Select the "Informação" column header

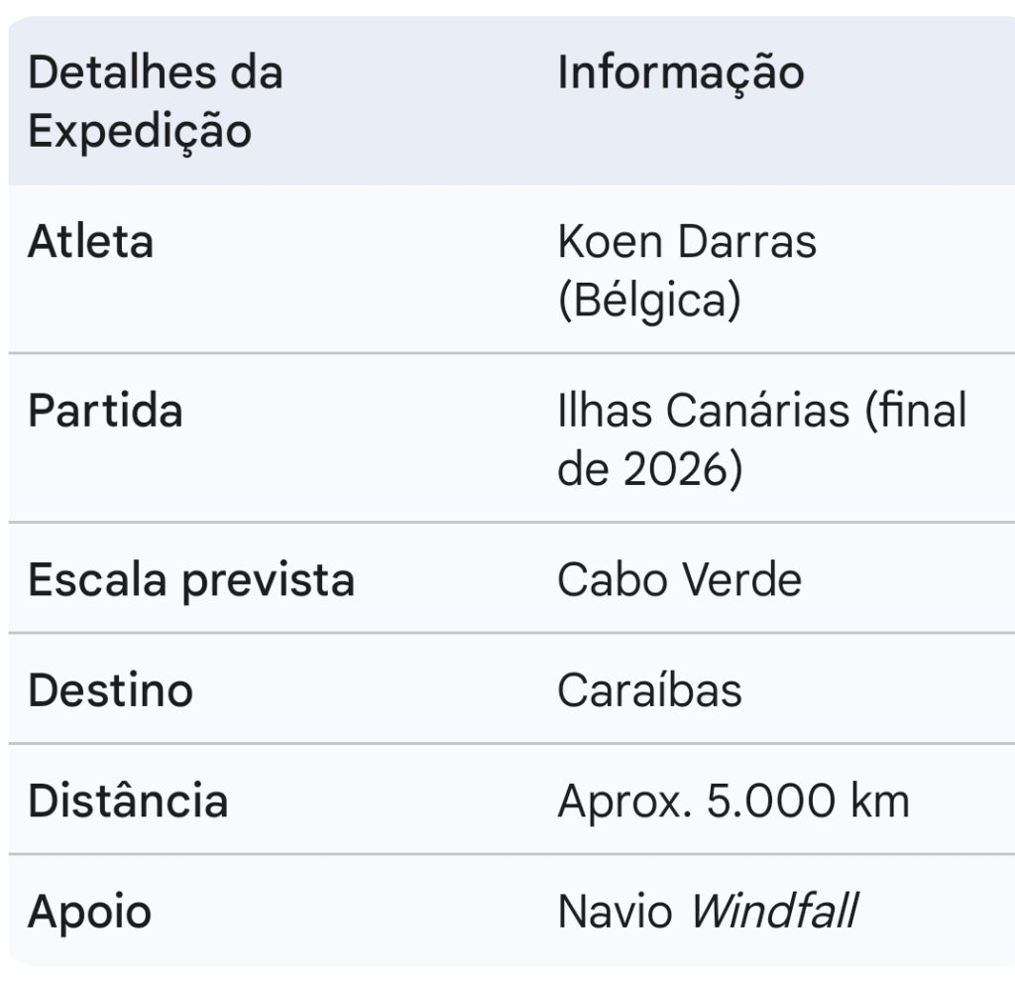point(680,73)
